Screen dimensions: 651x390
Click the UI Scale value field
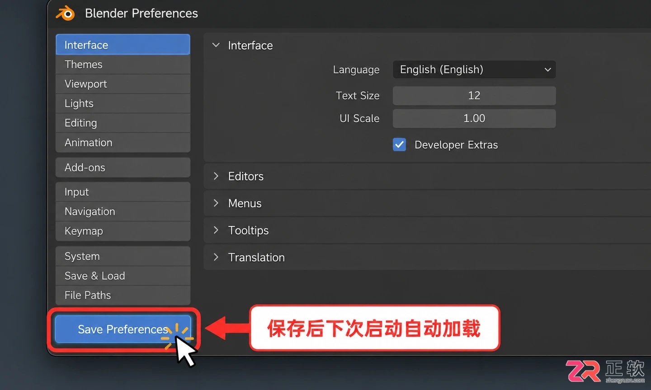click(474, 118)
